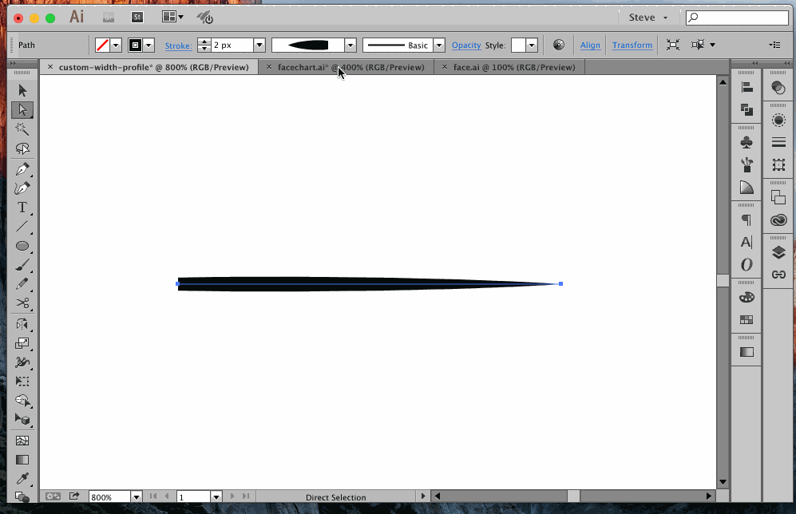Open the Character panel icon
Viewport: 796px width, 514px height.
pyautogui.click(x=746, y=242)
